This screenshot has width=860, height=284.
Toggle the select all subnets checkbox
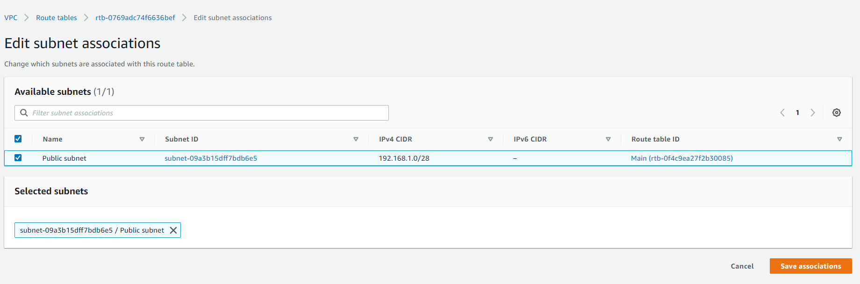(x=18, y=139)
